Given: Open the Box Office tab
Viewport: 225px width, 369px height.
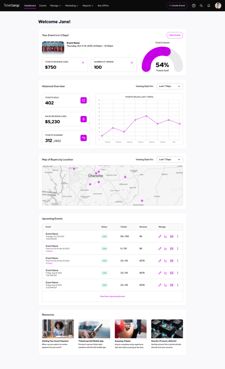Looking at the screenshot, I should click(103, 6).
